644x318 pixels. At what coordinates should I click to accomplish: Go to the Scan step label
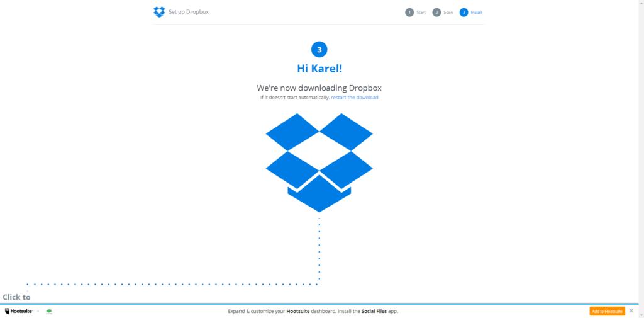point(448,13)
